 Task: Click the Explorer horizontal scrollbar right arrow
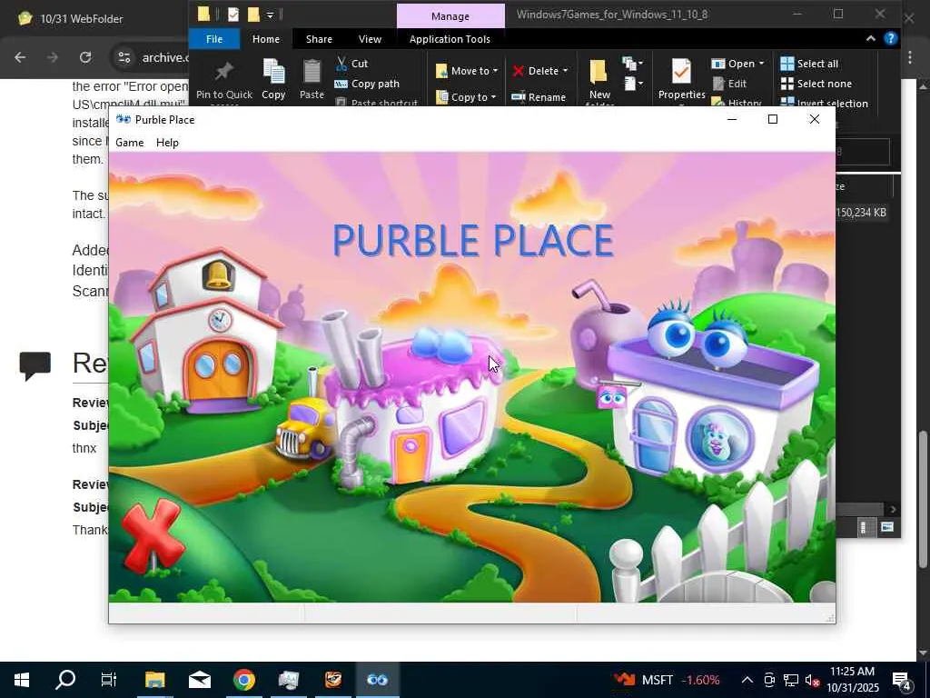tap(894, 509)
